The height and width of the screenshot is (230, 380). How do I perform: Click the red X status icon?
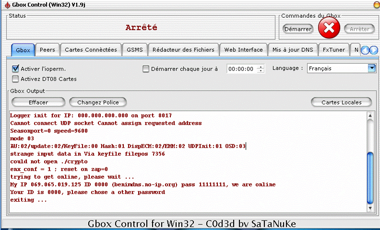click(329, 29)
